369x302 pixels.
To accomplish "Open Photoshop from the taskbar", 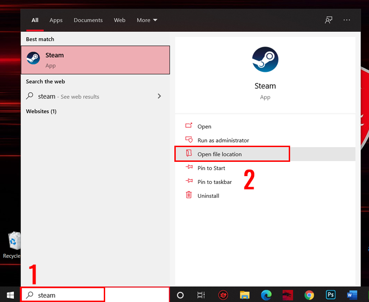I will (x=330, y=295).
